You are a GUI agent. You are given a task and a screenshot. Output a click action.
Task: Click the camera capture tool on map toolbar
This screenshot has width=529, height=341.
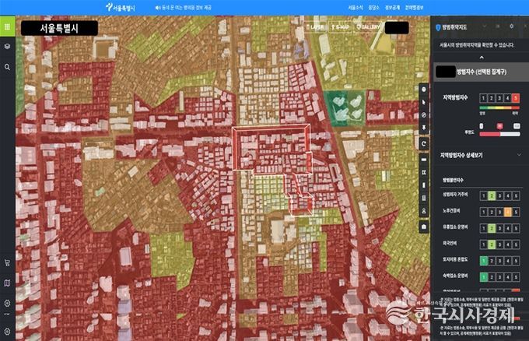pyautogui.click(x=424, y=226)
